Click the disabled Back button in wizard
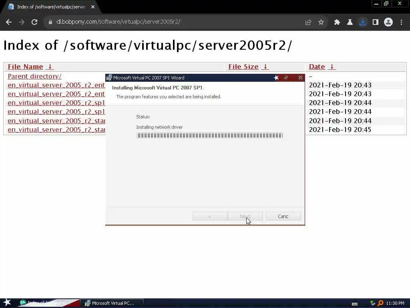 pyautogui.click(x=210, y=216)
